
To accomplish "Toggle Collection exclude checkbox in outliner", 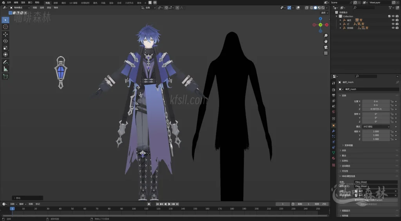I will point(389,16).
